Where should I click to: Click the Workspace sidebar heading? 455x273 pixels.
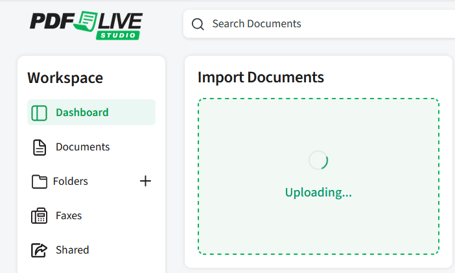pyautogui.click(x=65, y=78)
